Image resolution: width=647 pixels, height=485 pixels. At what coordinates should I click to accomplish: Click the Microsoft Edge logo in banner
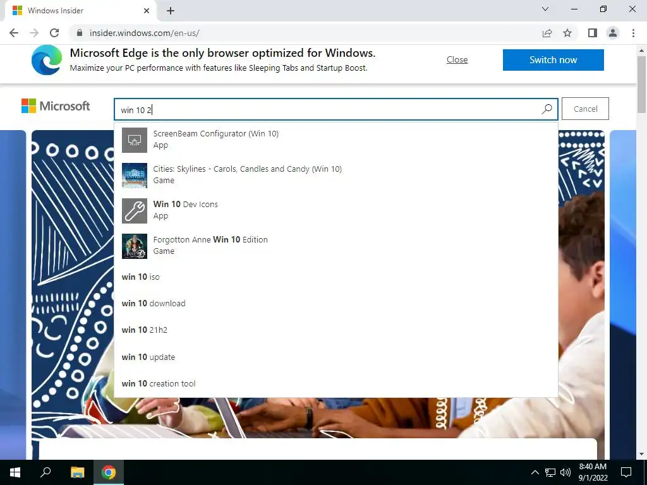[x=47, y=60]
